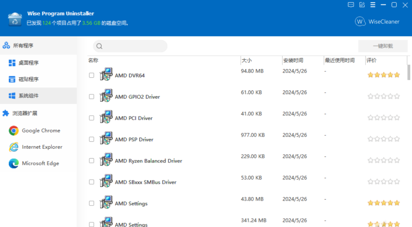Tick the AMD SBxxx SMBus Driver checkbox

click(92, 182)
